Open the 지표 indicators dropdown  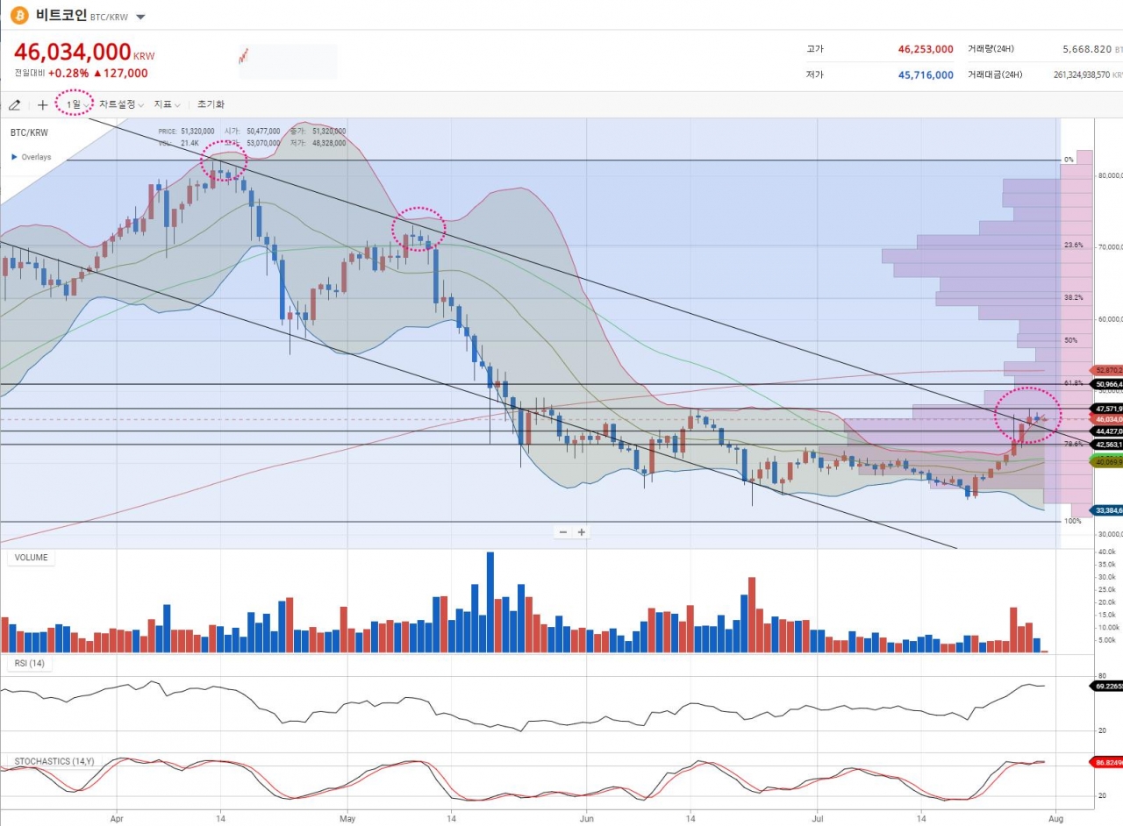click(x=167, y=104)
